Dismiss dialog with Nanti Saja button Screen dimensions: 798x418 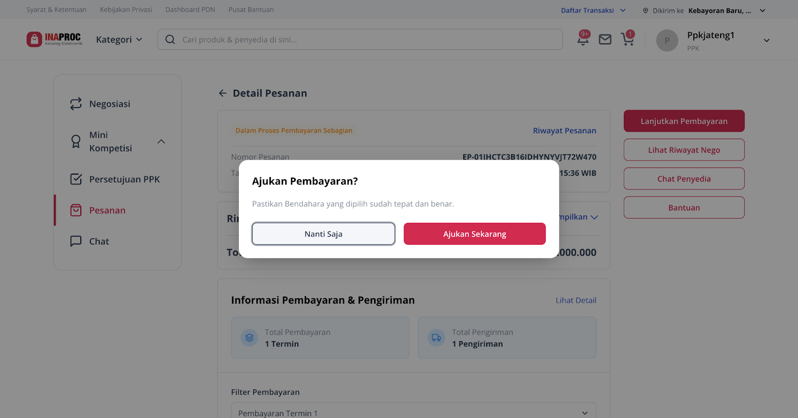coord(323,234)
